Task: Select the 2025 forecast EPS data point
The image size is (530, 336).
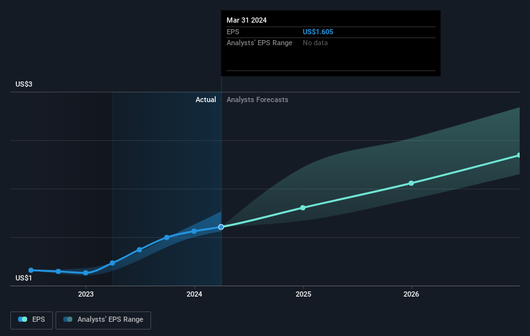Action: point(303,208)
